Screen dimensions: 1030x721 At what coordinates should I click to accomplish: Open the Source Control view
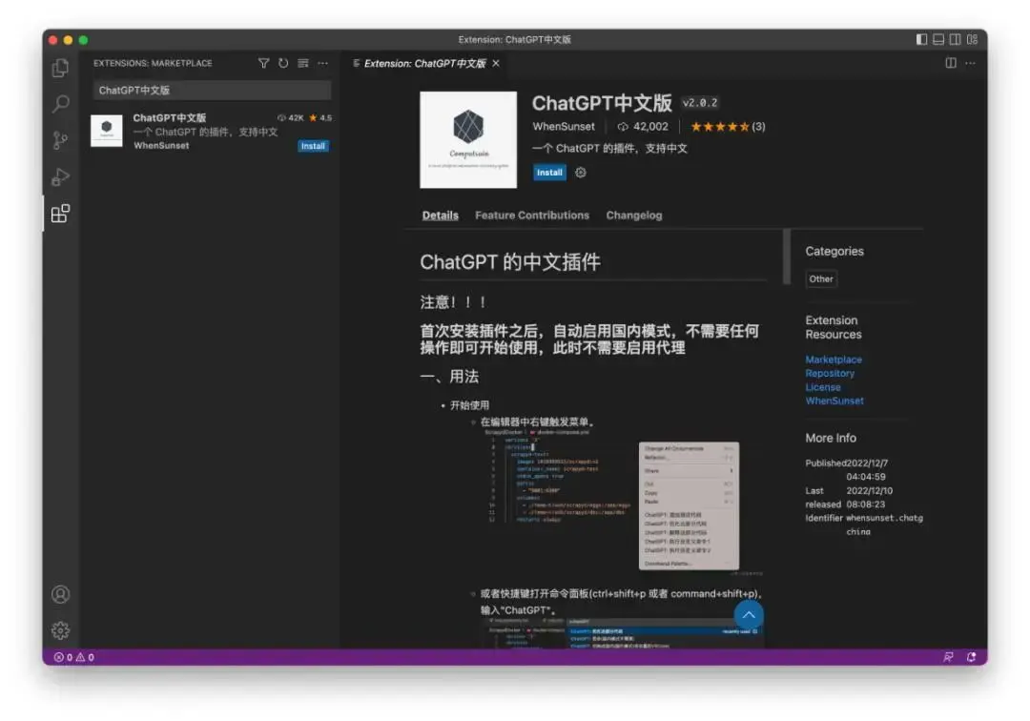[x=60, y=140]
